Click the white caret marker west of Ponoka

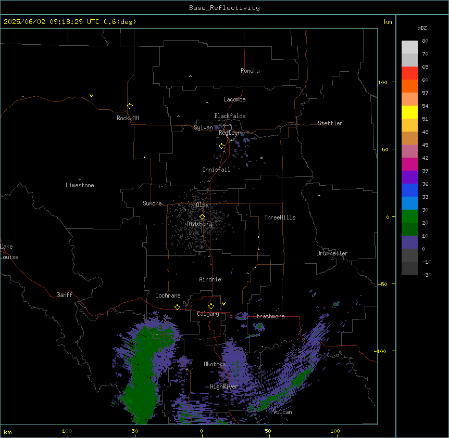pyautogui.click(x=191, y=76)
